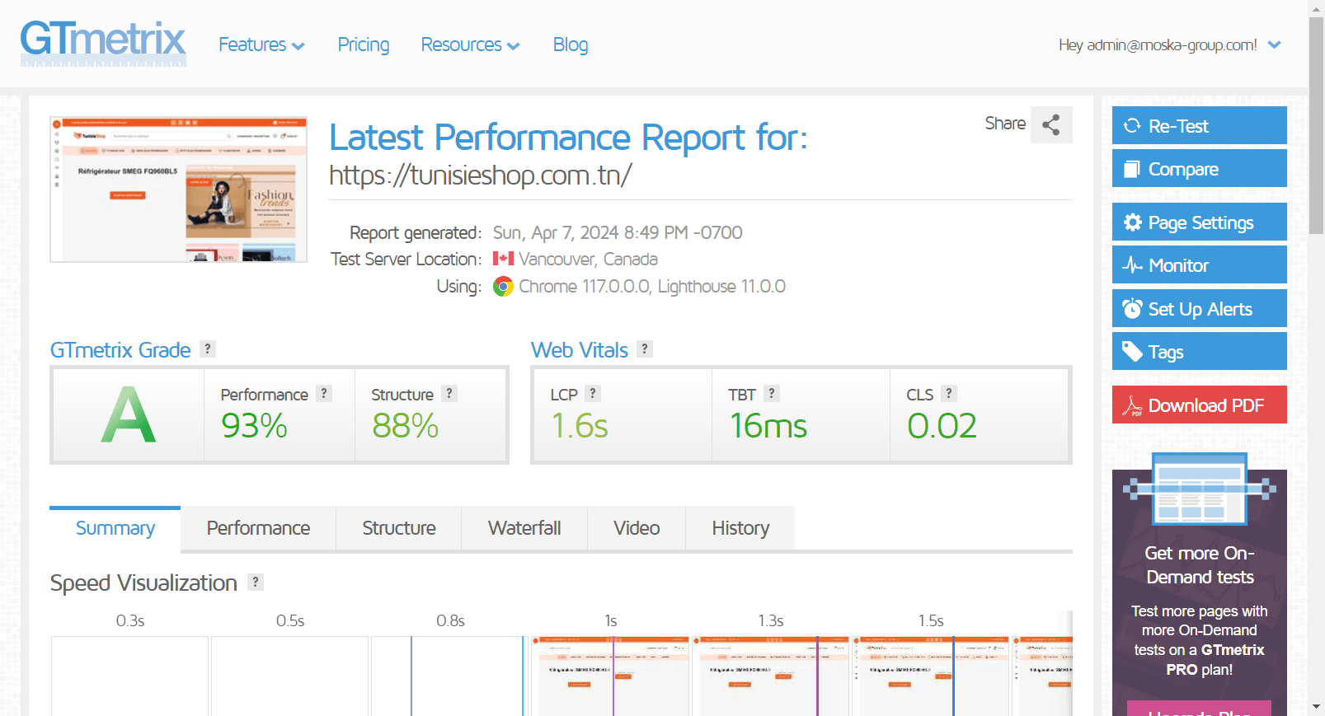Click the Chrome browser icon
The height and width of the screenshot is (716, 1325).
coord(503,286)
